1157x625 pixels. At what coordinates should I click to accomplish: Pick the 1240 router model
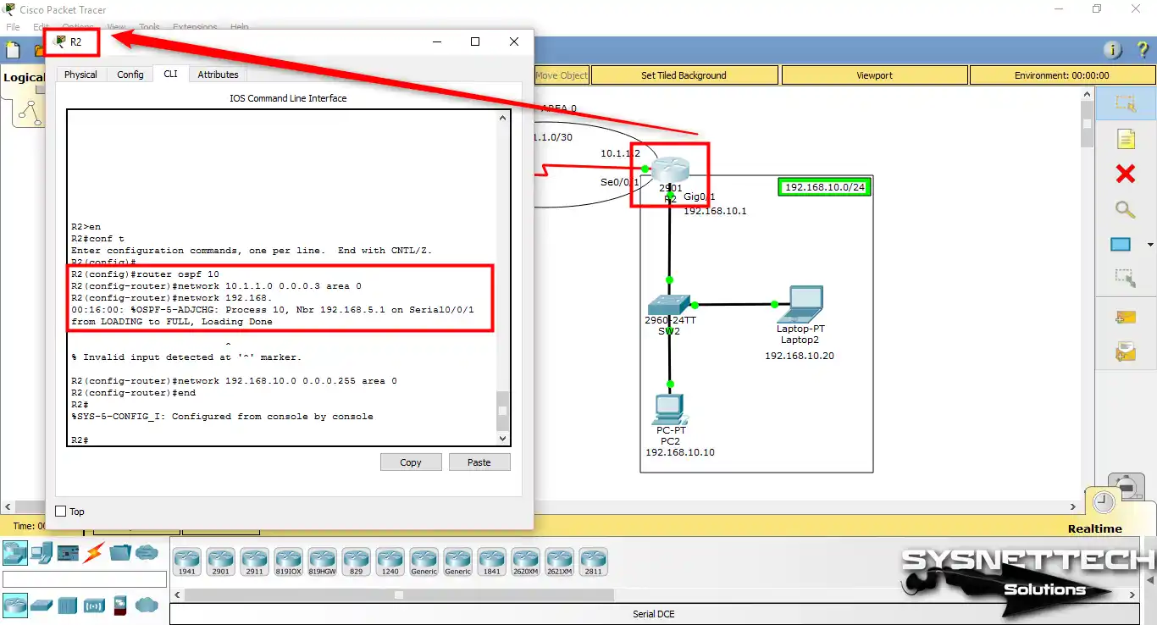tap(390, 562)
